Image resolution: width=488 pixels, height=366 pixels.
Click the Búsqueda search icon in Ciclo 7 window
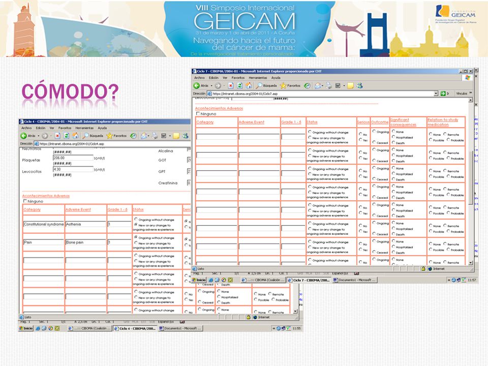(x=259, y=85)
